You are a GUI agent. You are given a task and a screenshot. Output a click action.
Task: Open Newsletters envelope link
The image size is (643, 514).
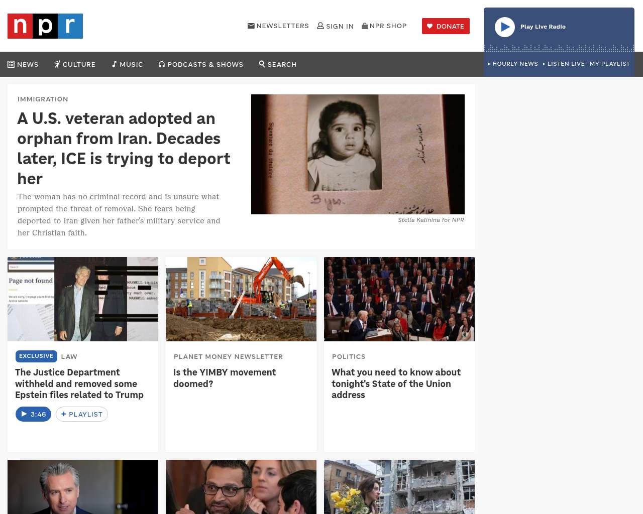coord(278,26)
